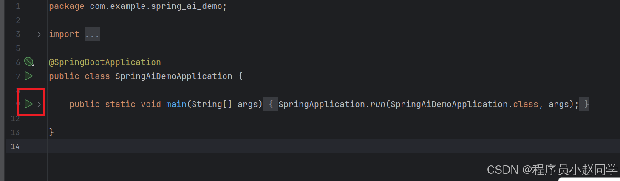Screen dimensions: 620x181
Task: Place cursor on the main method name
Action: [x=176, y=104]
